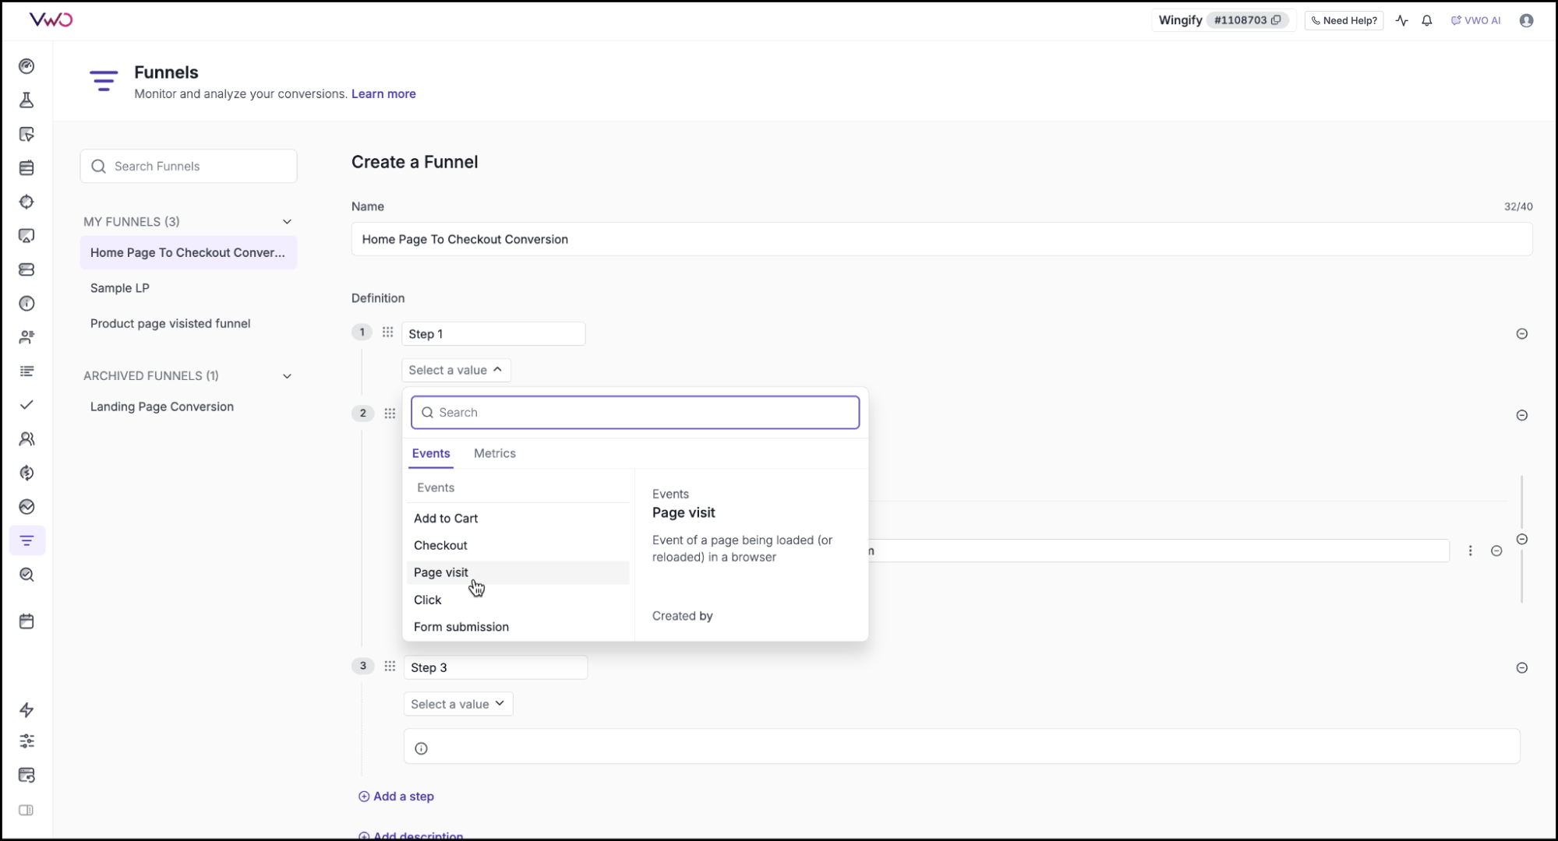Viewport: 1558px width, 841px height.
Task: Choose Add to Cart event
Action: (446, 519)
